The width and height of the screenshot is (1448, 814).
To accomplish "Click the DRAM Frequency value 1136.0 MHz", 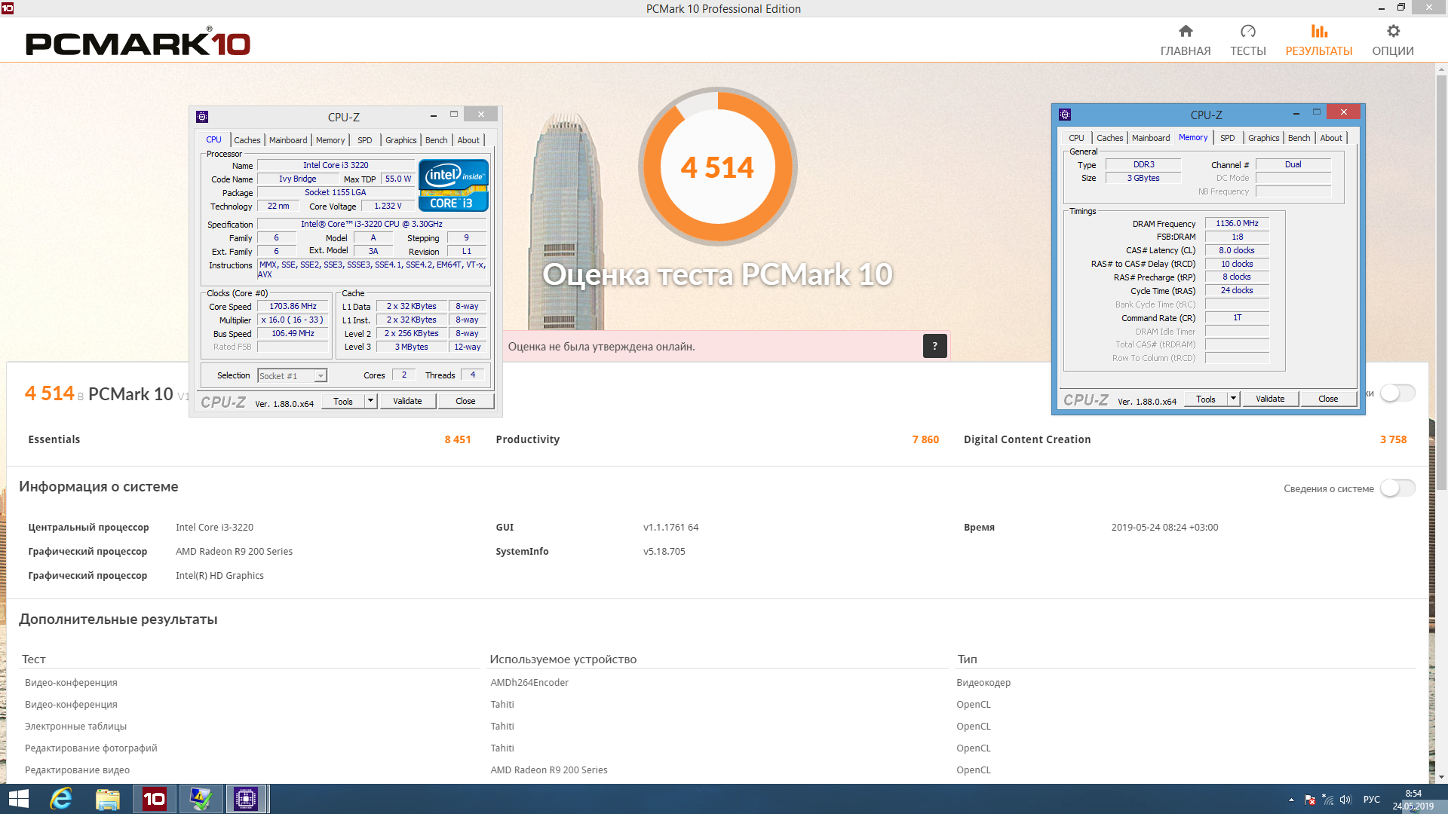I will [1237, 223].
